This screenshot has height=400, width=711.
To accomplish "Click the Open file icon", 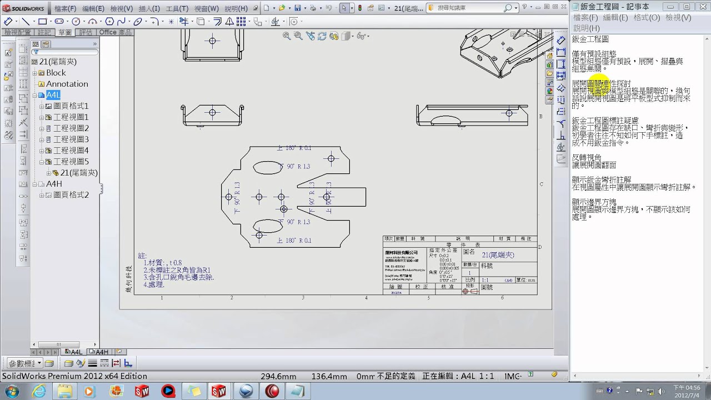I will coord(282,8).
